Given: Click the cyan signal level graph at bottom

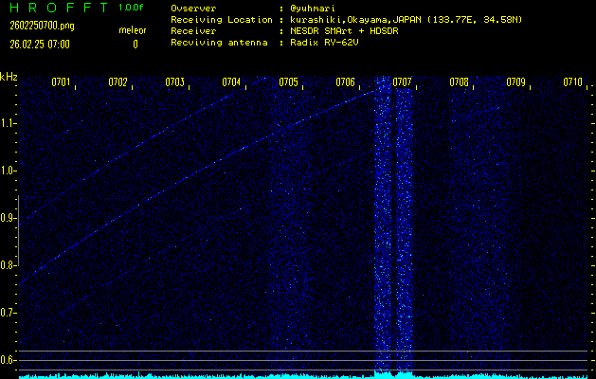Looking at the screenshot, I should tap(303, 375).
